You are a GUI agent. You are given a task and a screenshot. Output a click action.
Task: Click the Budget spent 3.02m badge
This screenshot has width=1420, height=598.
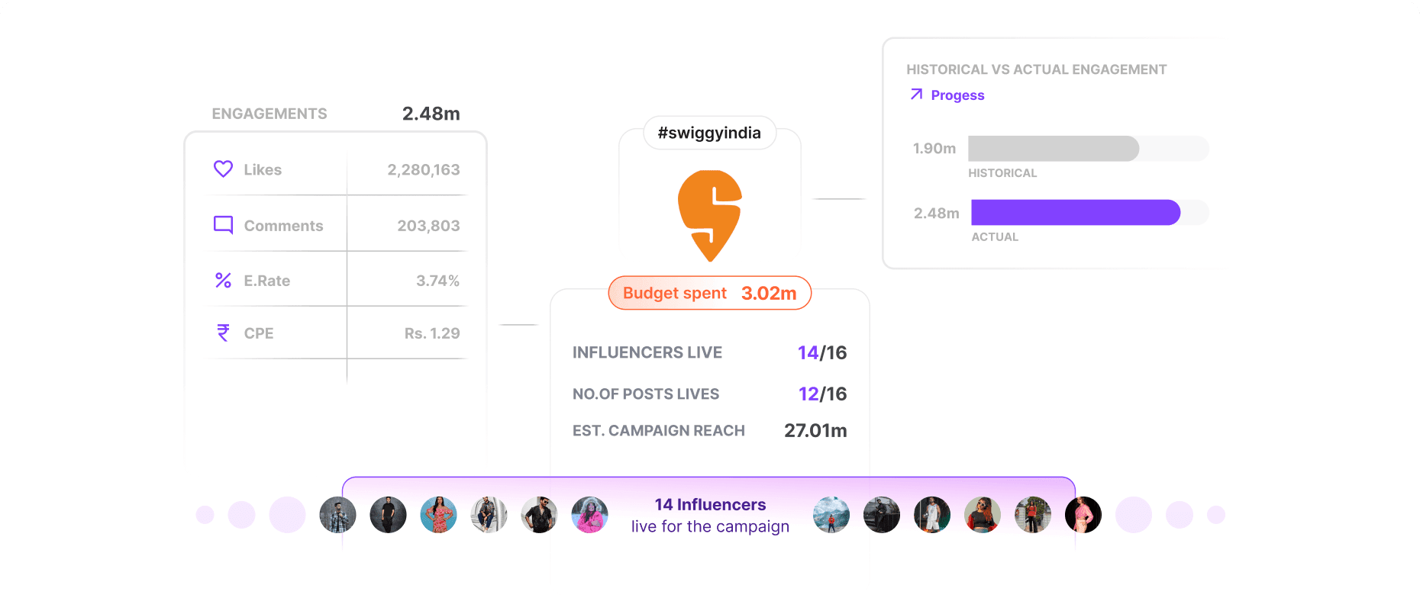[709, 293]
